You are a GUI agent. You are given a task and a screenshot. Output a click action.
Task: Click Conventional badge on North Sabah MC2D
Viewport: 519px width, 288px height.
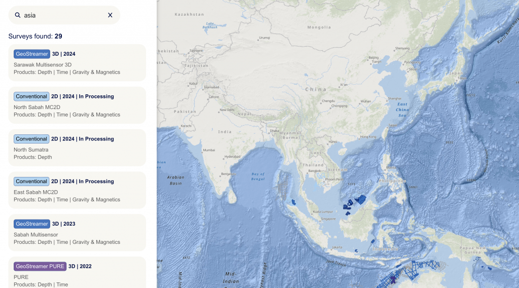31,96
